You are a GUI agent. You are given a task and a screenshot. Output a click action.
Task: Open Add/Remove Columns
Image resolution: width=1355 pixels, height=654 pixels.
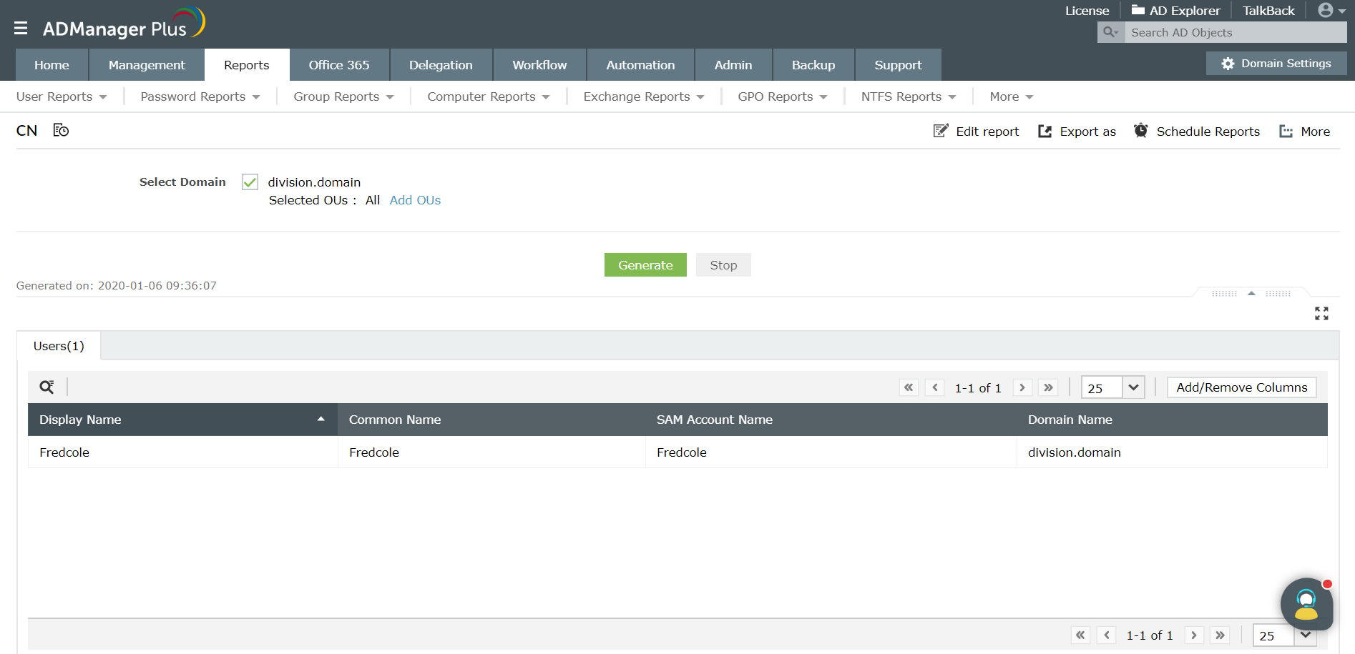tap(1242, 387)
